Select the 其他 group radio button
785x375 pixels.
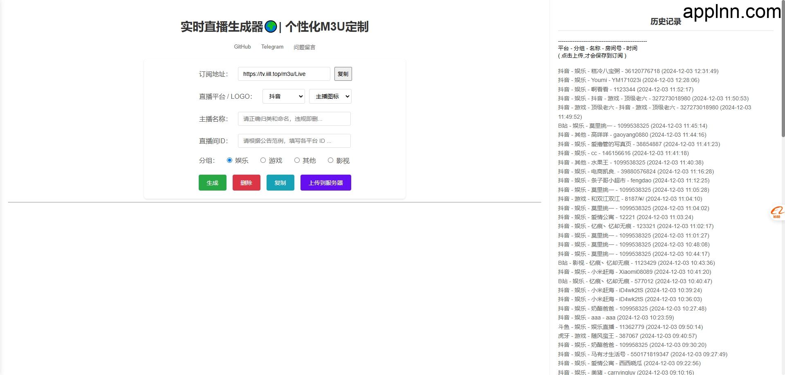297,160
